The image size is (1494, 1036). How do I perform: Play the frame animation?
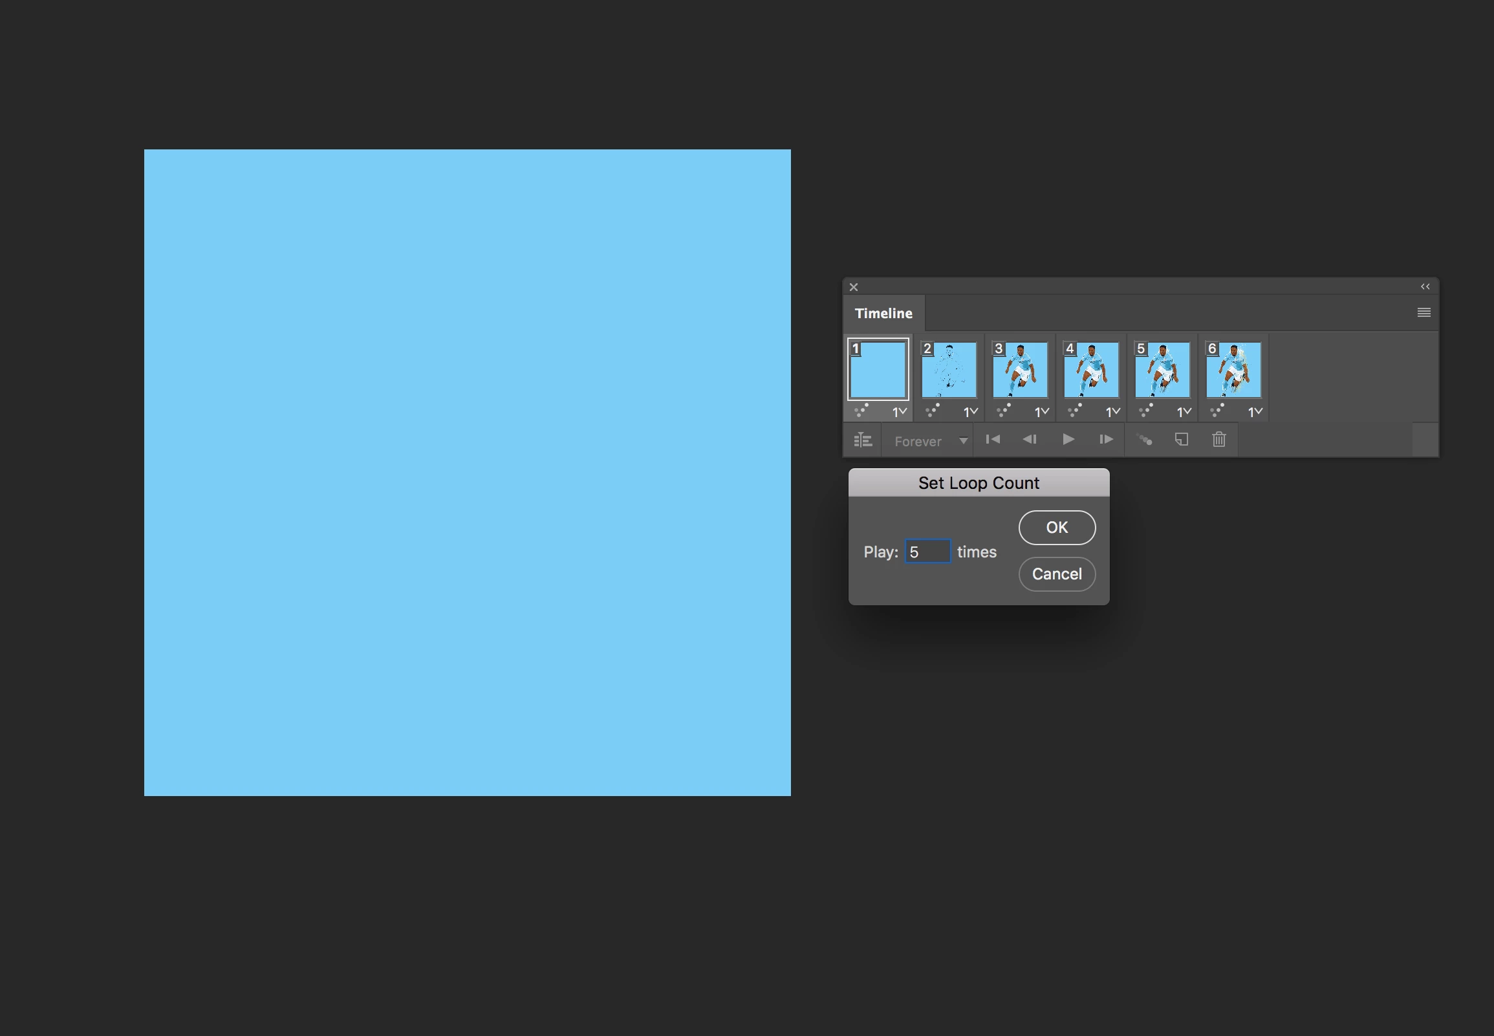1068,440
